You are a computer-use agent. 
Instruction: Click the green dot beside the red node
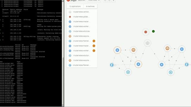point(153,31)
